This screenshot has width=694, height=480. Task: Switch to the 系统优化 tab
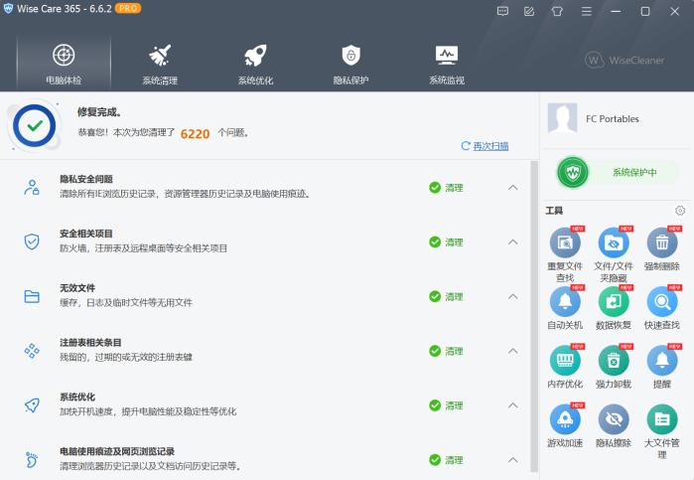[255, 64]
